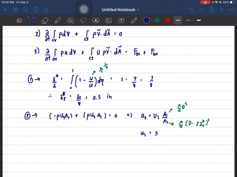Viewport: 237px width, 177px height.
Task: Tap the floating gray assistive touch button
Action: (84, 9)
